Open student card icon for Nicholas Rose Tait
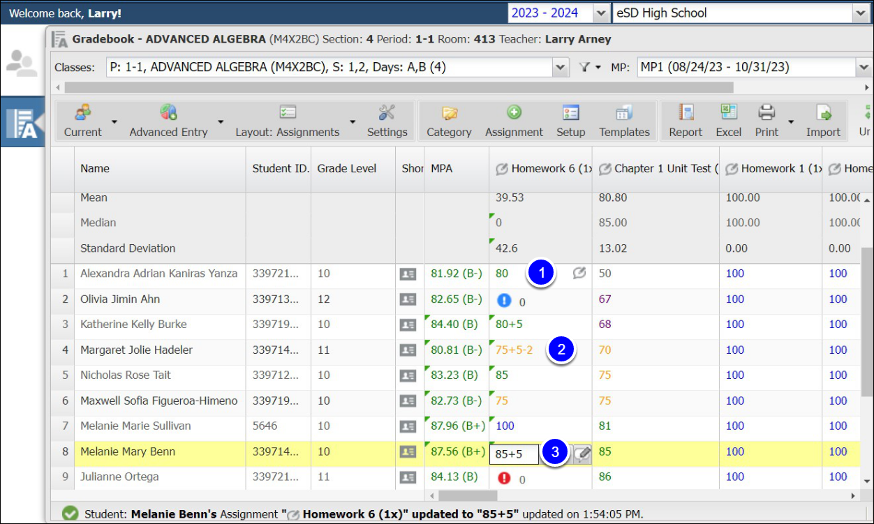Image resolution: width=874 pixels, height=524 pixels. tap(408, 375)
